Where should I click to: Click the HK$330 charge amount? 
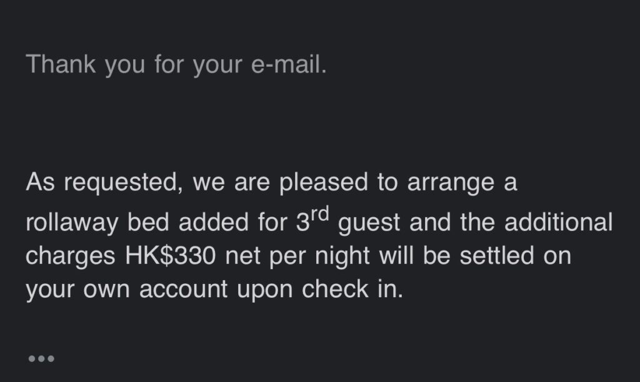click(170, 256)
